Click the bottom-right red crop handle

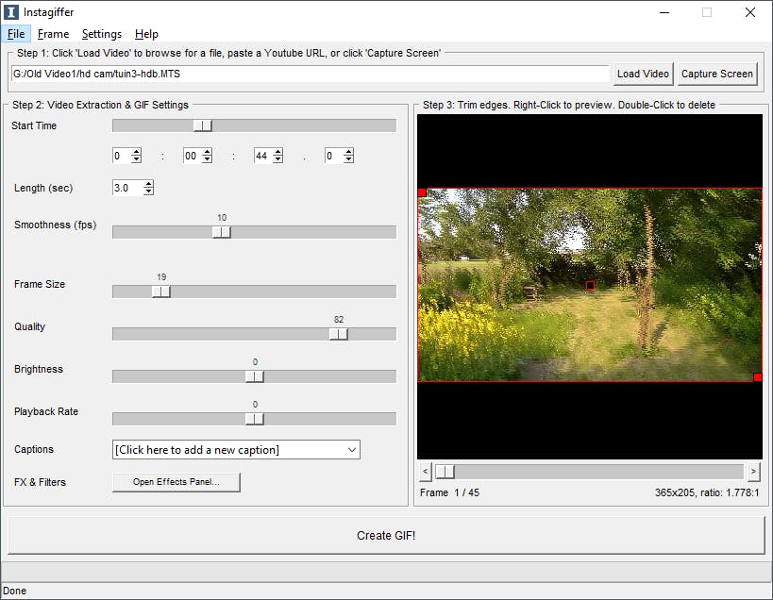(758, 377)
